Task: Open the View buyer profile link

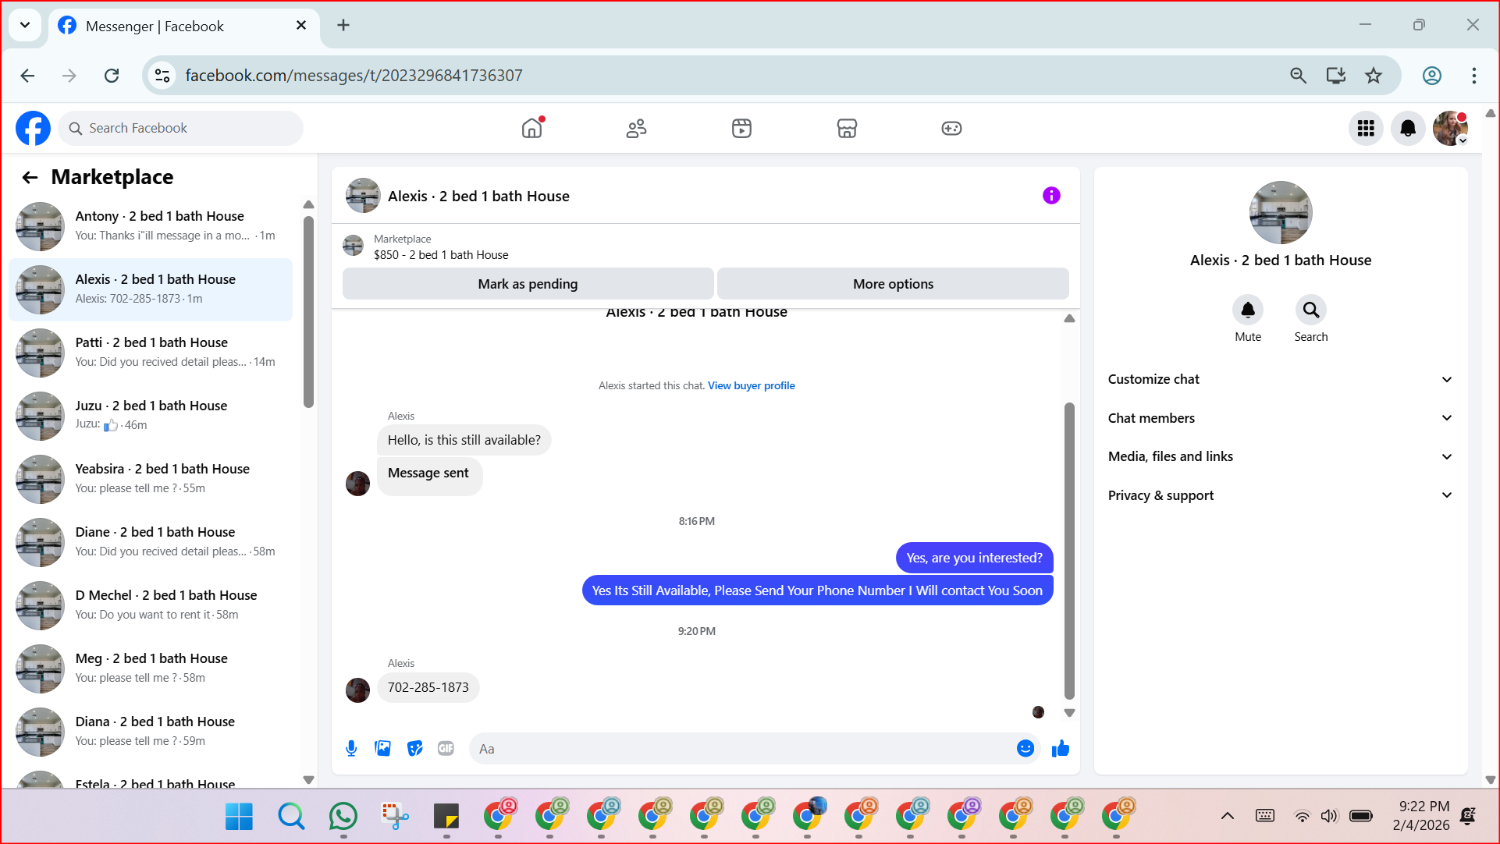Action: coord(751,385)
